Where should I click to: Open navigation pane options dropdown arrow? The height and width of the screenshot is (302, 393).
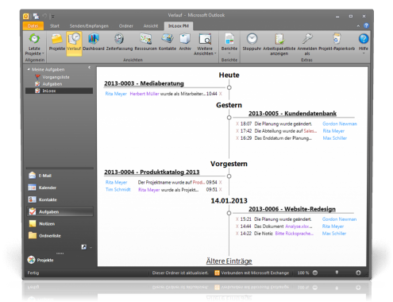pos(91,247)
